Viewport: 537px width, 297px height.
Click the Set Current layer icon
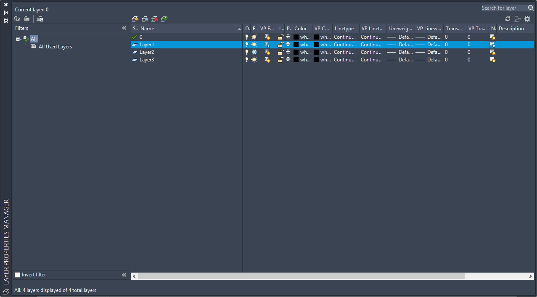pyautogui.click(x=164, y=19)
